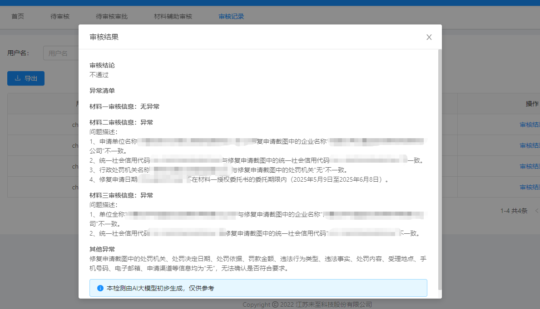
Task: Click the 1-4 共4条 pagination total
Action: point(514,211)
